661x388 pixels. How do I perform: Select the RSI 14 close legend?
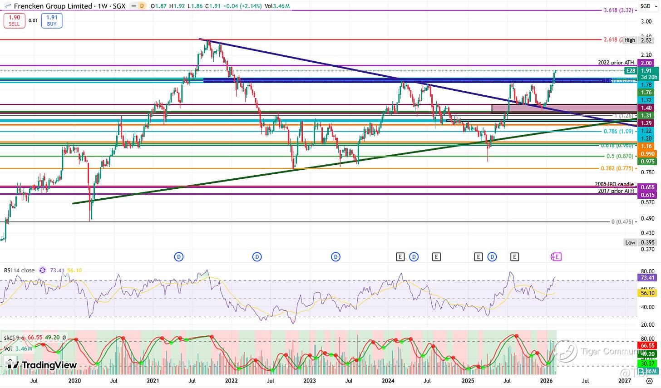click(x=20, y=270)
